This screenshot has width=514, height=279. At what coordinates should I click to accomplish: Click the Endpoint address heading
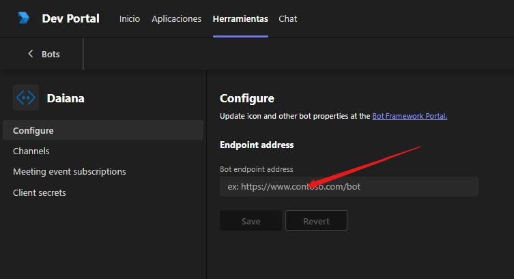pos(257,145)
